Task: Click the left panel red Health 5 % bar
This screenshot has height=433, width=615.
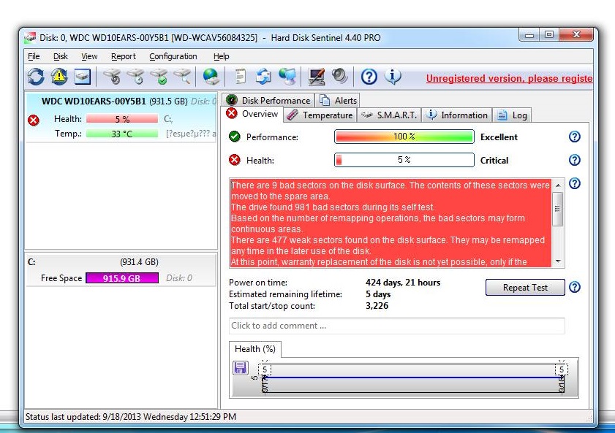Action: pos(122,118)
